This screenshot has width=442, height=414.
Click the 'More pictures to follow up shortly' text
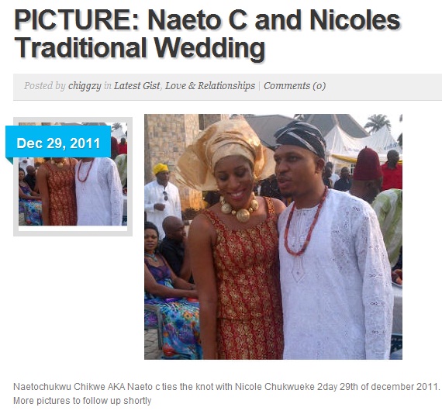click(82, 401)
